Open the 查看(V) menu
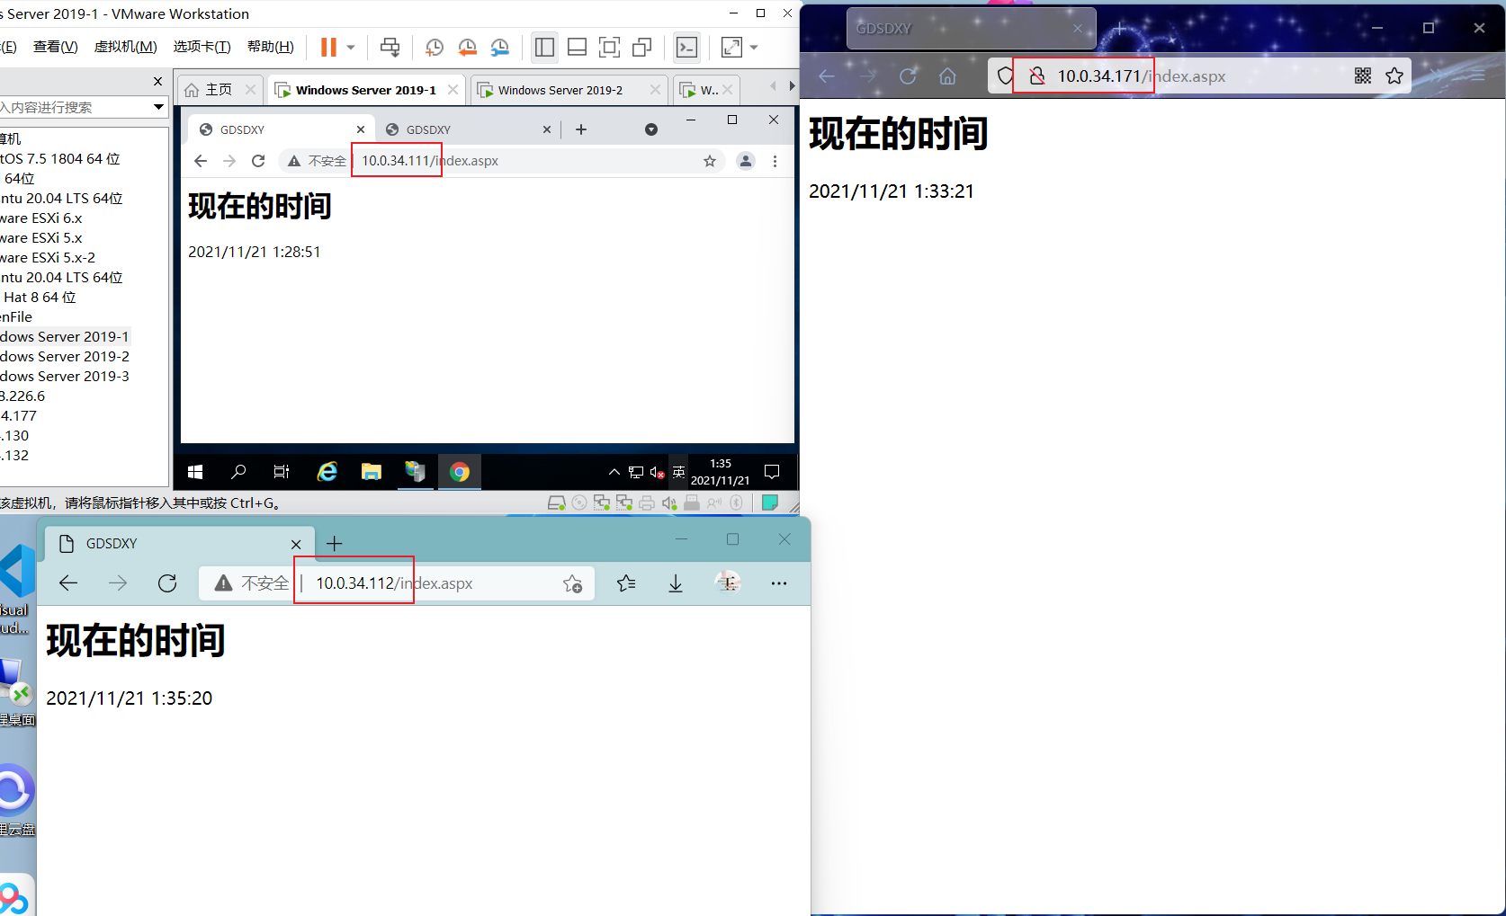 (55, 47)
